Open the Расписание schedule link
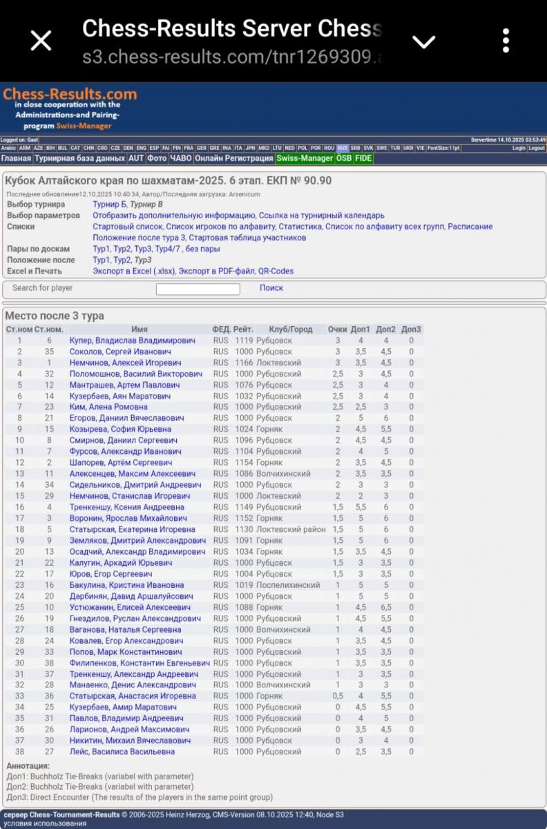 468,227
